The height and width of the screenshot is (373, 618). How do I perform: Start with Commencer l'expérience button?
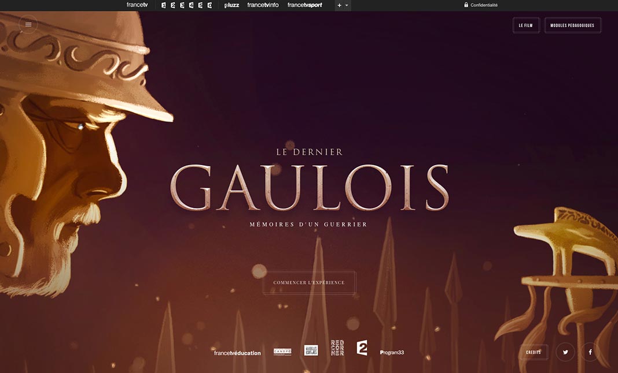(309, 282)
